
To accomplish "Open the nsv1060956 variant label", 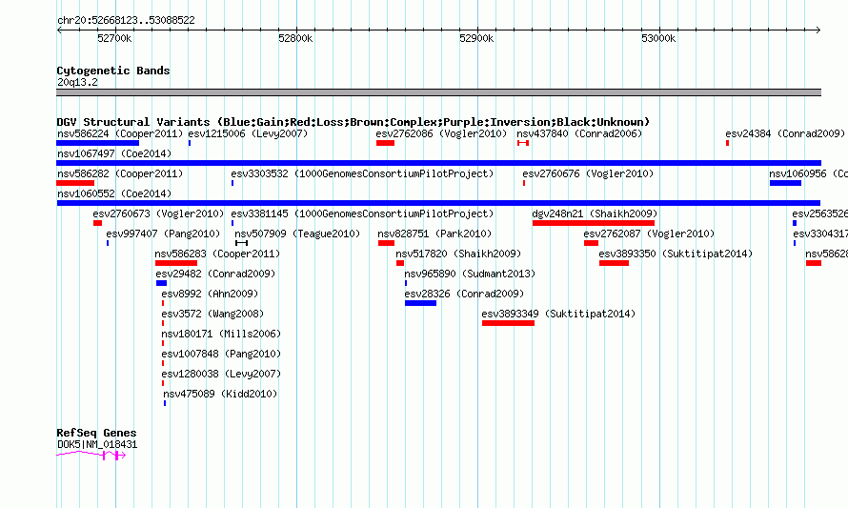I will pos(808,173).
